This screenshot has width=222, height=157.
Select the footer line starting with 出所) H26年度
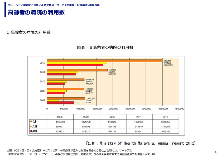pos(69,150)
